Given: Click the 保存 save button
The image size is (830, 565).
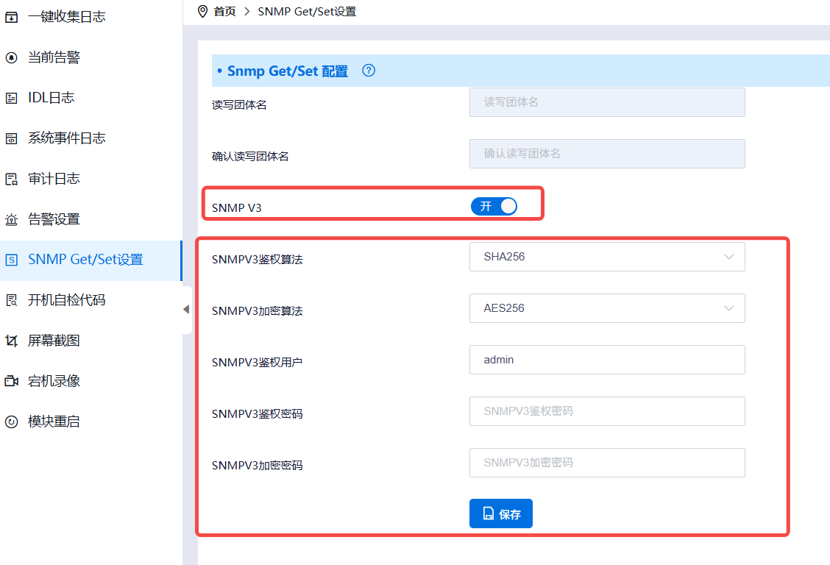Looking at the screenshot, I should [500, 514].
